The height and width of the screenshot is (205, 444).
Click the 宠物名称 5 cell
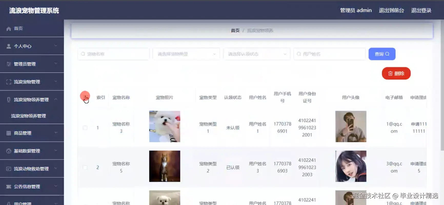click(x=121, y=167)
